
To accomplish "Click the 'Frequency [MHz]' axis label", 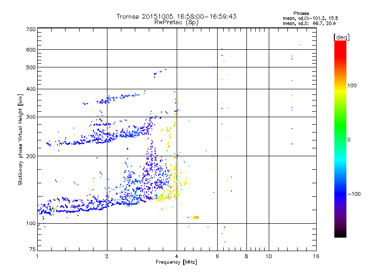I will (x=176, y=262).
